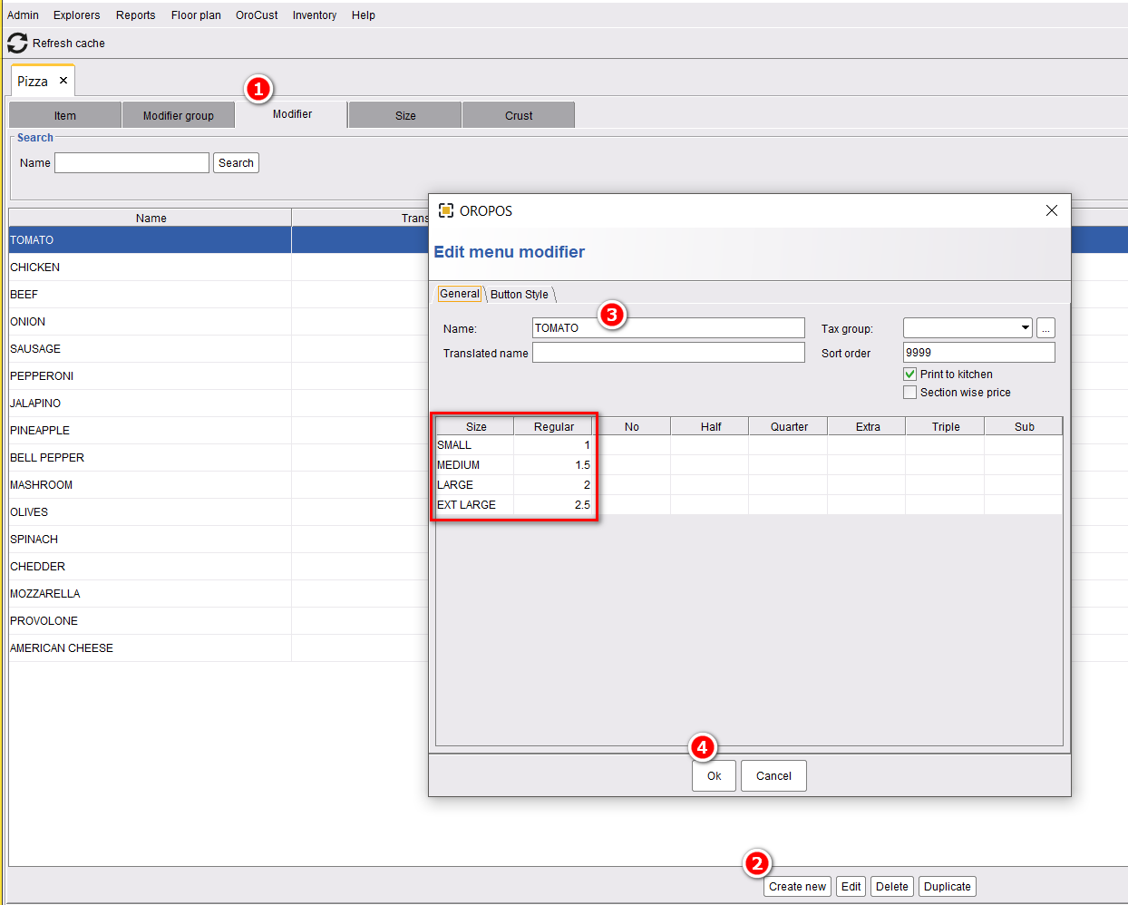The width and height of the screenshot is (1128, 905).
Task: Select the MOZZARELLA row
Action: [x=218, y=594]
